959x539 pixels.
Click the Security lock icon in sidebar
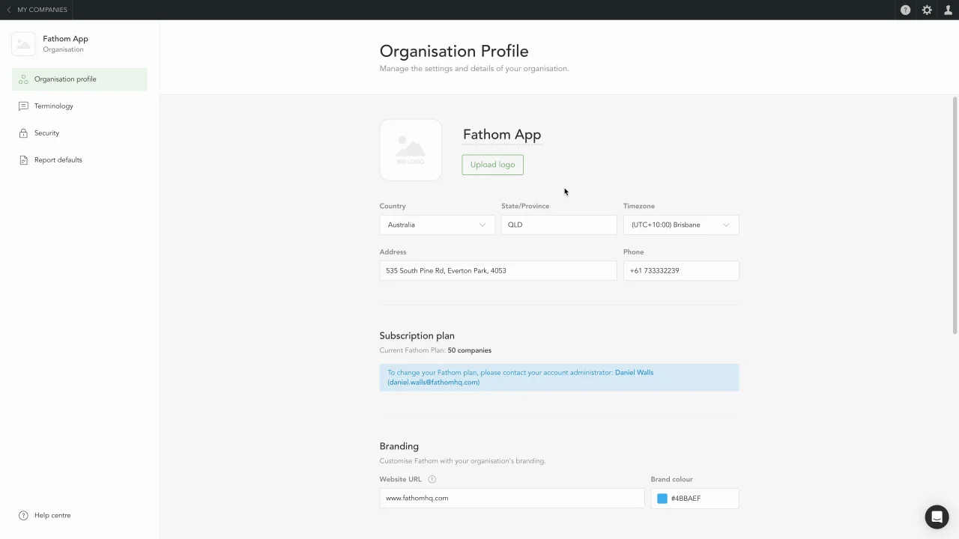pyautogui.click(x=23, y=133)
